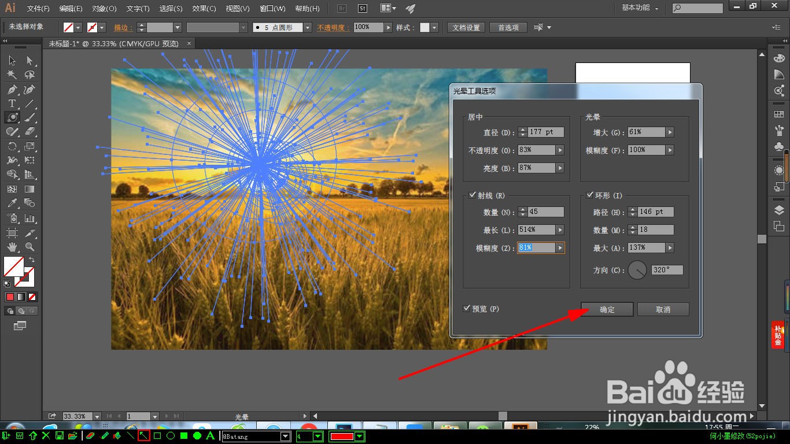Open 不透明度 (O) 83% slider arrow

coord(560,150)
